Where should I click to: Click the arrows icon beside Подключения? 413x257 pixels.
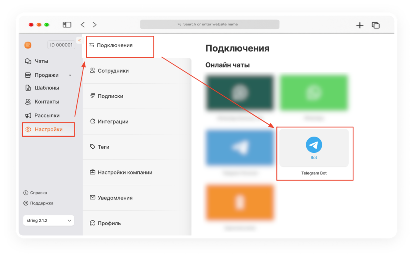92,45
